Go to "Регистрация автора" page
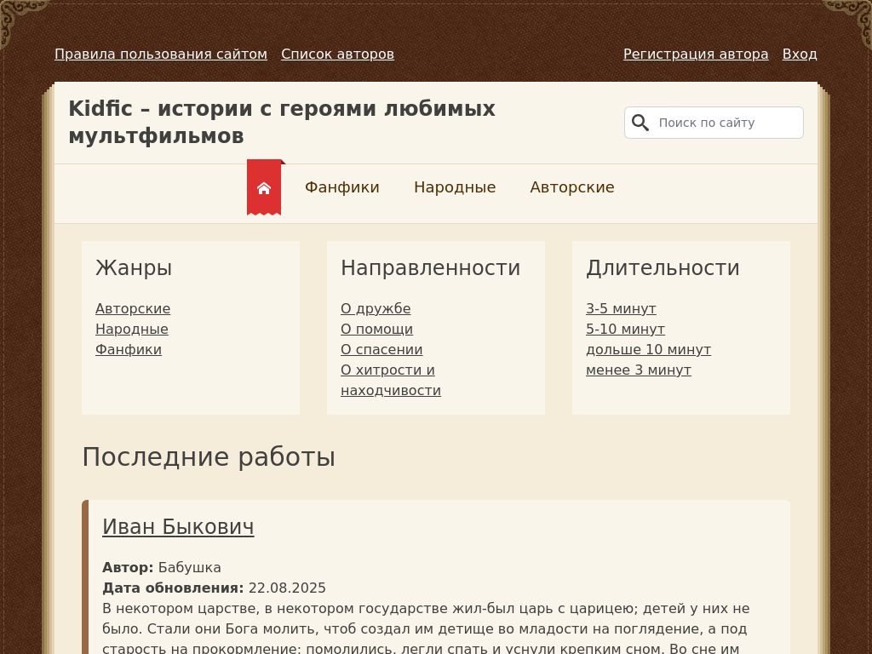This screenshot has width=872, height=654. click(696, 54)
